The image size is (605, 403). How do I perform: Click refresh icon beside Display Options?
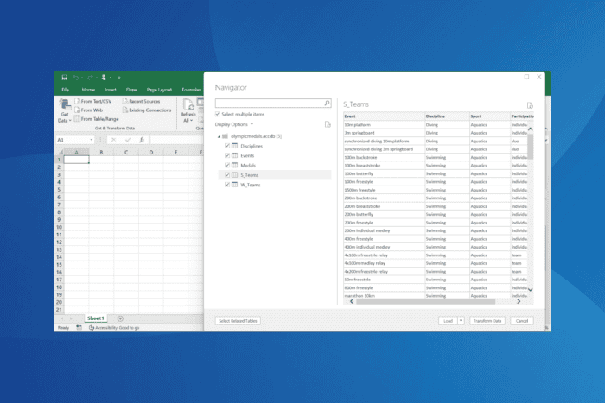[328, 124]
